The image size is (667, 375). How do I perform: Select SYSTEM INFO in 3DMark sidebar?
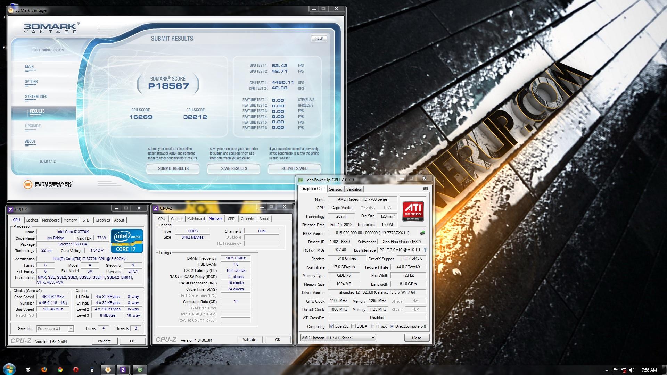44,98
